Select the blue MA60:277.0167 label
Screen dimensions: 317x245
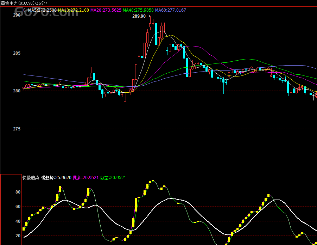coord(170,10)
